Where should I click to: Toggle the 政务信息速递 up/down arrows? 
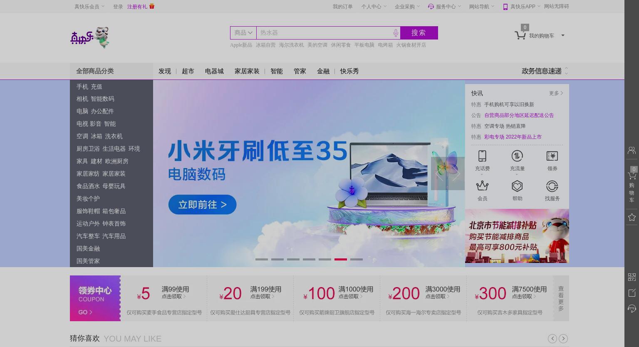(566, 71)
